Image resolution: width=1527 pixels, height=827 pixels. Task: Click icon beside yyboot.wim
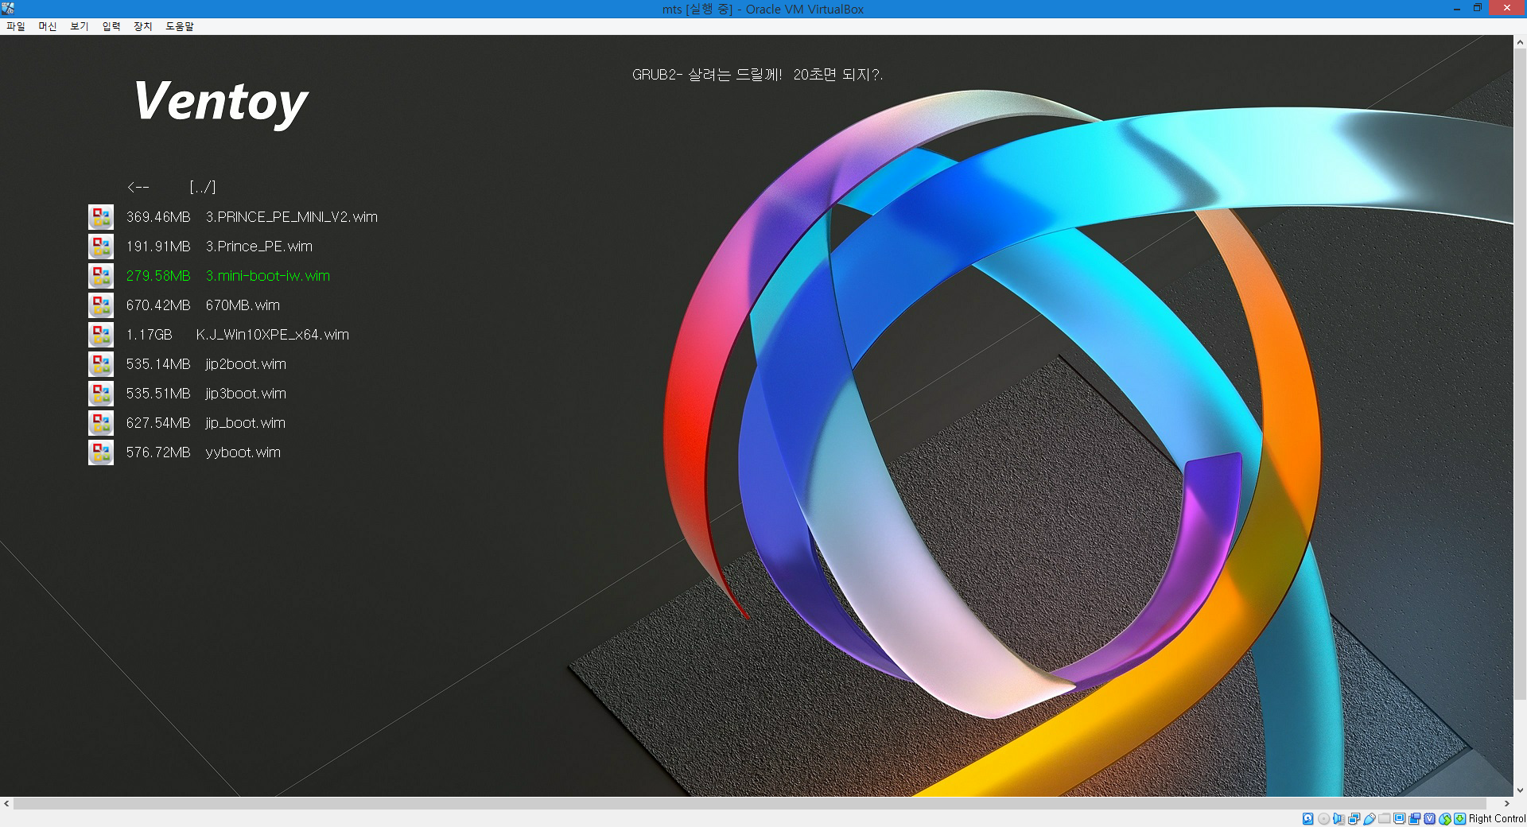[101, 452]
